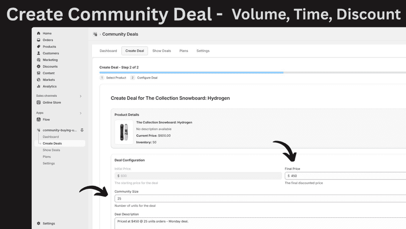Click the Community Deals breadcrumb title
The image size is (406, 229).
120,34
